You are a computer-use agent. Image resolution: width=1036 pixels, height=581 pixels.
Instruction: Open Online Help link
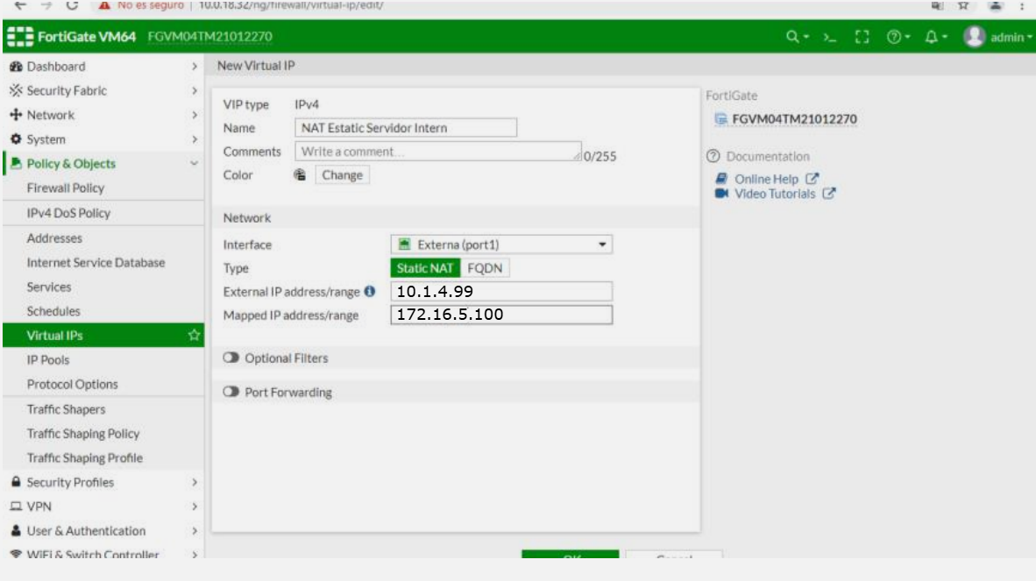point(766,179)
